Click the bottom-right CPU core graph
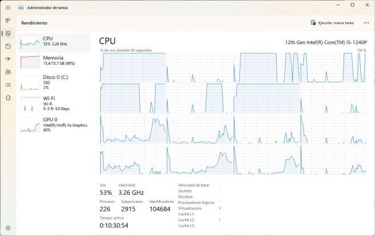Image resolution: width=375 pixels, height=236 pixels. (333, 160)
